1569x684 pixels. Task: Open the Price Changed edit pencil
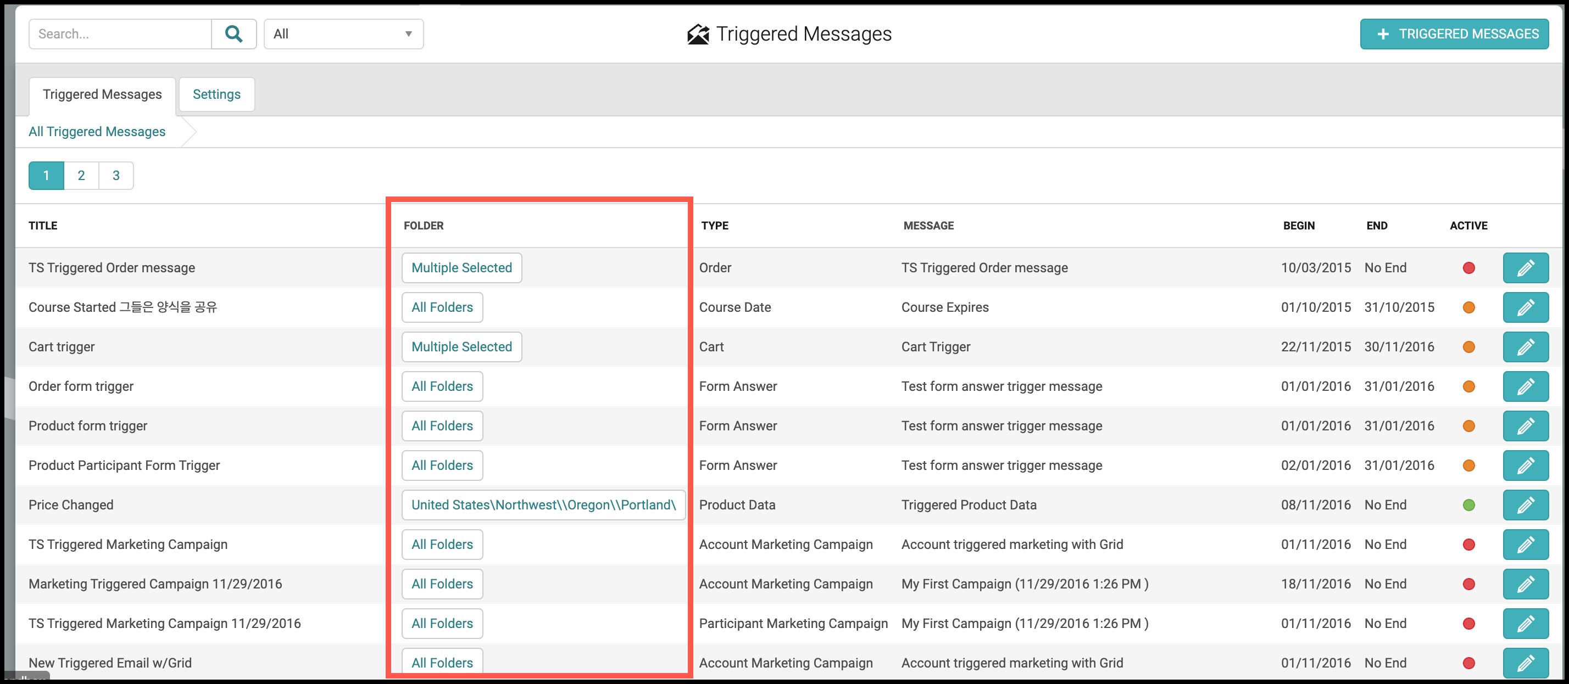point(1525,505)
